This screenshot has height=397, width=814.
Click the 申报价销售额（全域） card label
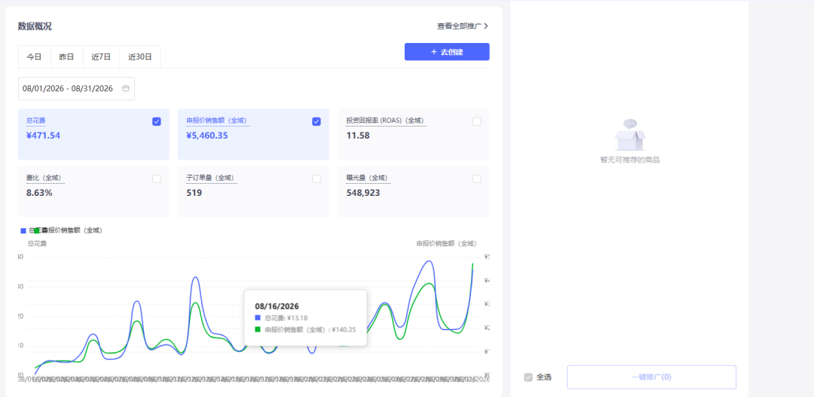click(218, 121)
